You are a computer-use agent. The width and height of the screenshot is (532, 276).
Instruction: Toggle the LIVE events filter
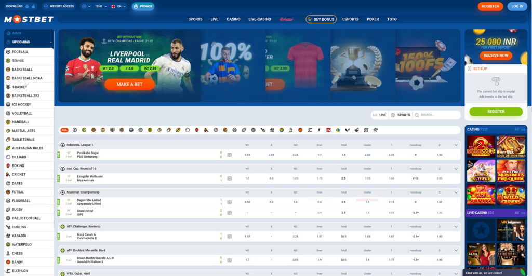coord(379,115)
